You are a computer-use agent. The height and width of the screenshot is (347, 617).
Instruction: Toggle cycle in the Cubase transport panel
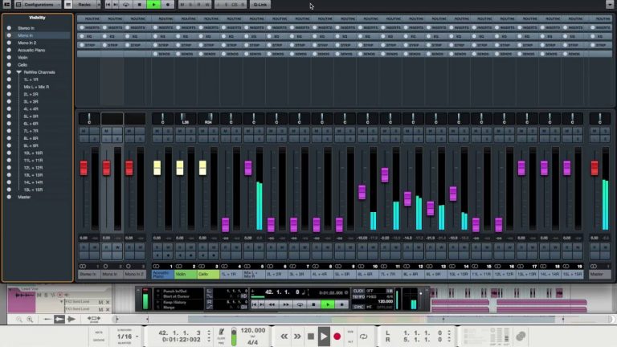click(x=300, y=304)
